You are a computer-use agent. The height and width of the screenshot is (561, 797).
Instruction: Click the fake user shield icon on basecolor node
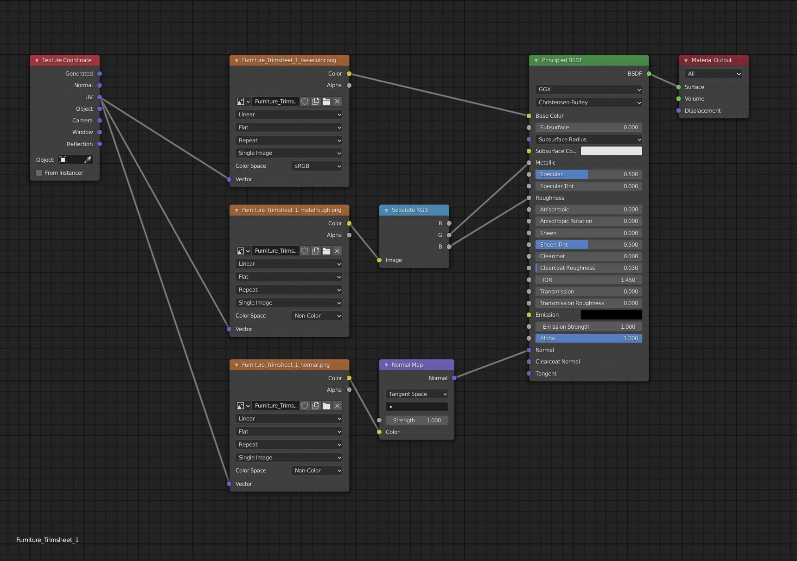click(x=305, y=102)
